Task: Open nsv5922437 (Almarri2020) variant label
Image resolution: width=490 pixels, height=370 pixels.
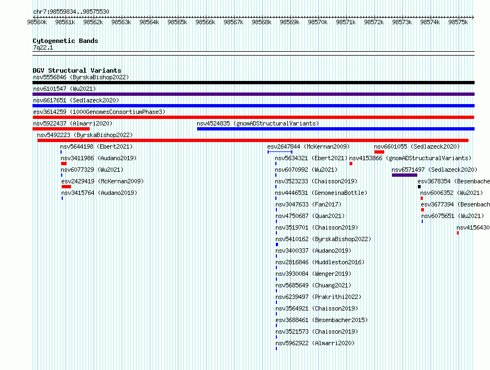Action: (73, 123)
